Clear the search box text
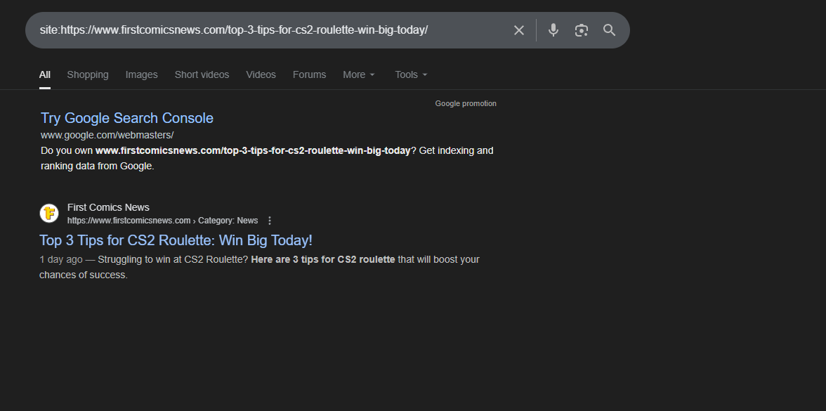 coord(518,30)
